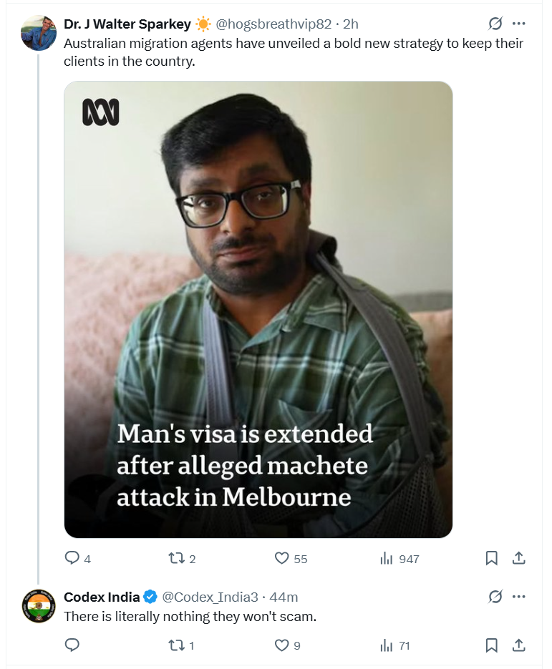Open more options on Codex India reply
This screenshot has width=552, height=669.
(x=520, y=597)
